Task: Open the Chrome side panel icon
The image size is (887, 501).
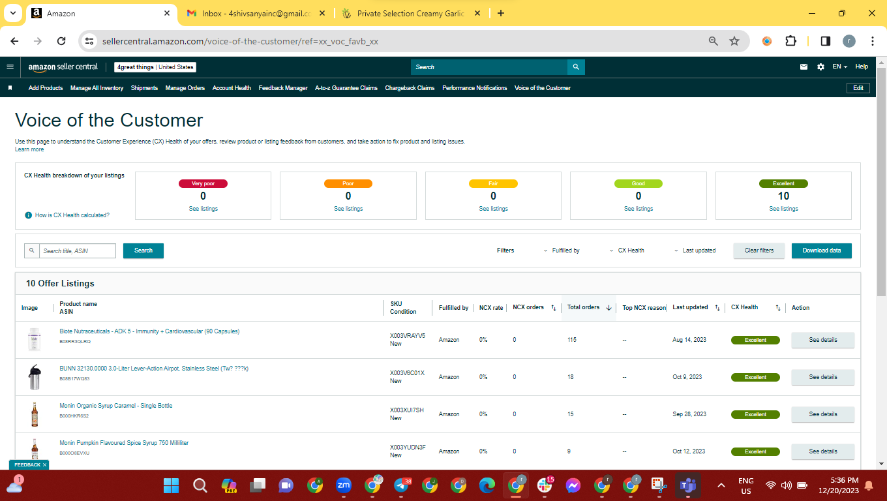Action: 825,40
